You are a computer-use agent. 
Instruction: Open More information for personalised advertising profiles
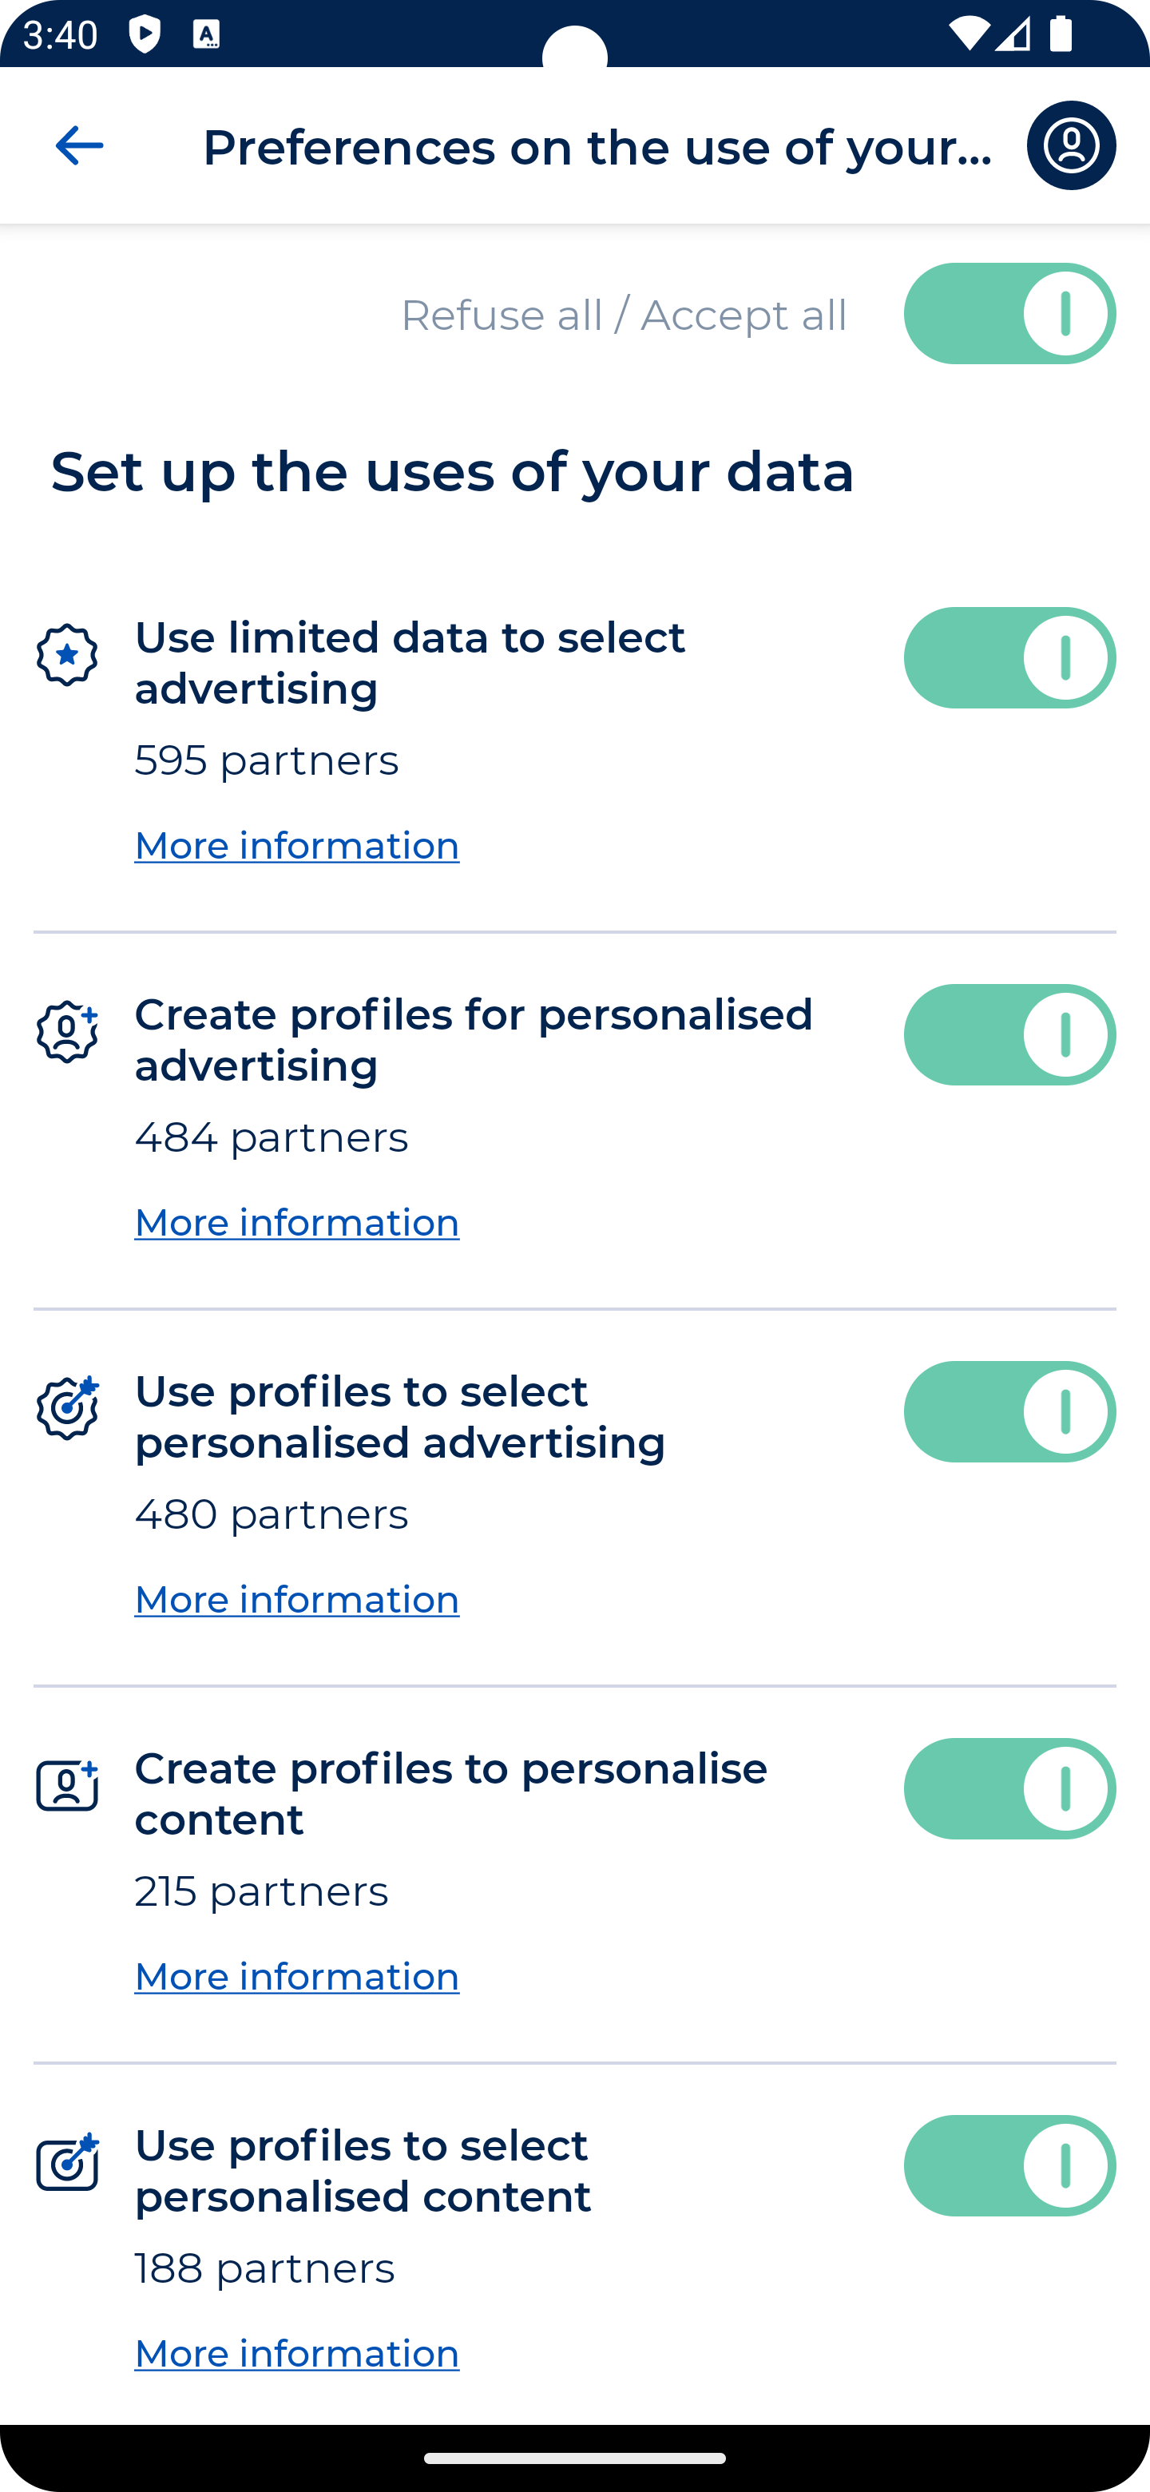coord(296,1598)
